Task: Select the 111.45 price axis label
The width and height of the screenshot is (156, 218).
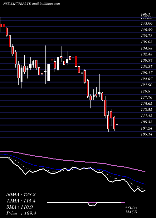Action: click(147, 116)
